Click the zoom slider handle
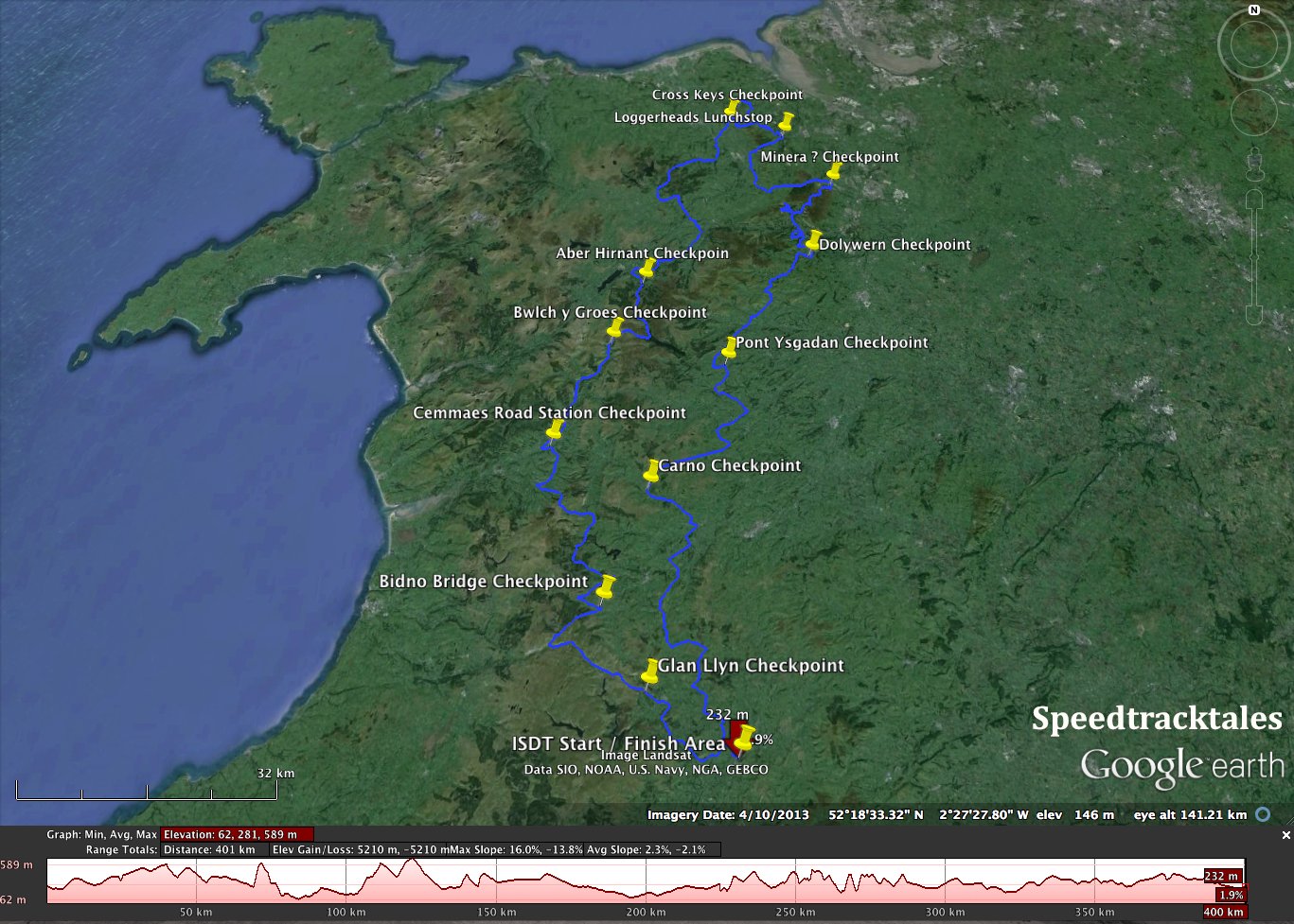Image resolution: width=1294 pixels, height=924 pixels. 1255,256
